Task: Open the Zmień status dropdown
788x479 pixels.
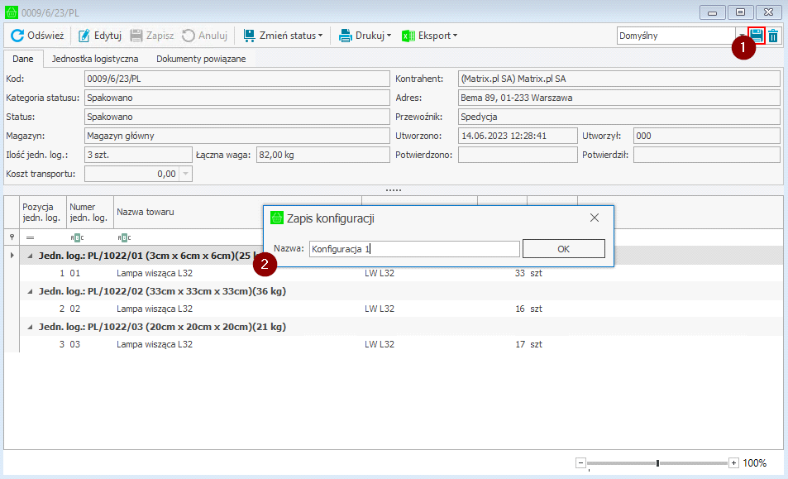Action: point(282,36)
